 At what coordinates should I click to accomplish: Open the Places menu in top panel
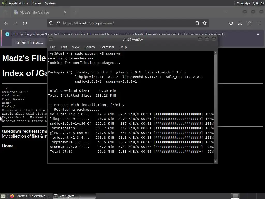[36, 3]
